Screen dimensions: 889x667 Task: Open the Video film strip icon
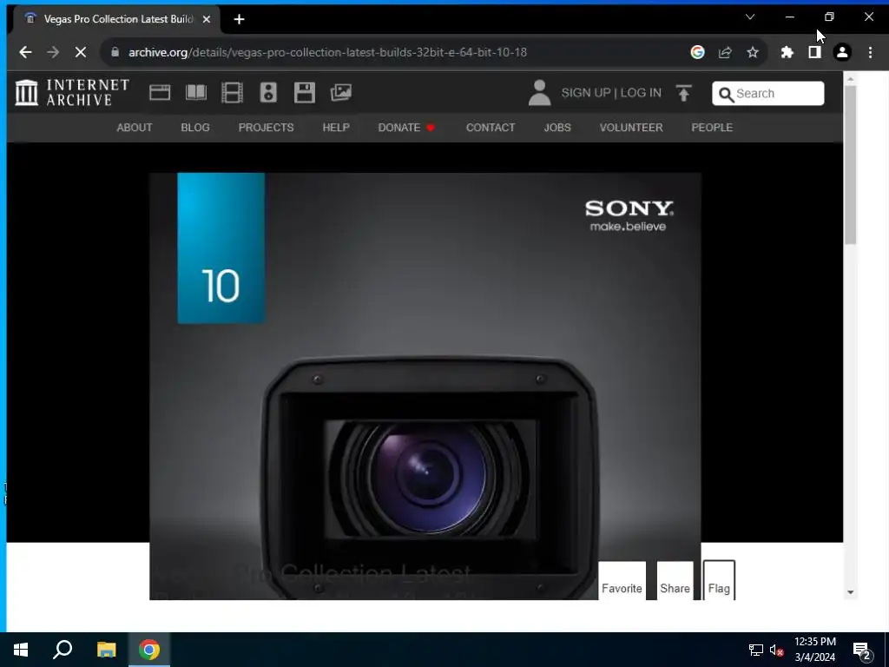point(232,92)
